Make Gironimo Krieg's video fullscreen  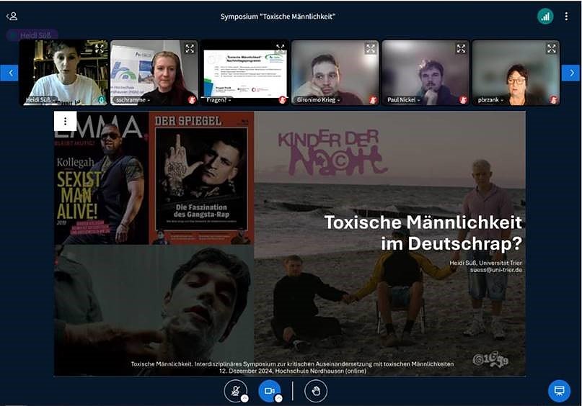(371, 49)
